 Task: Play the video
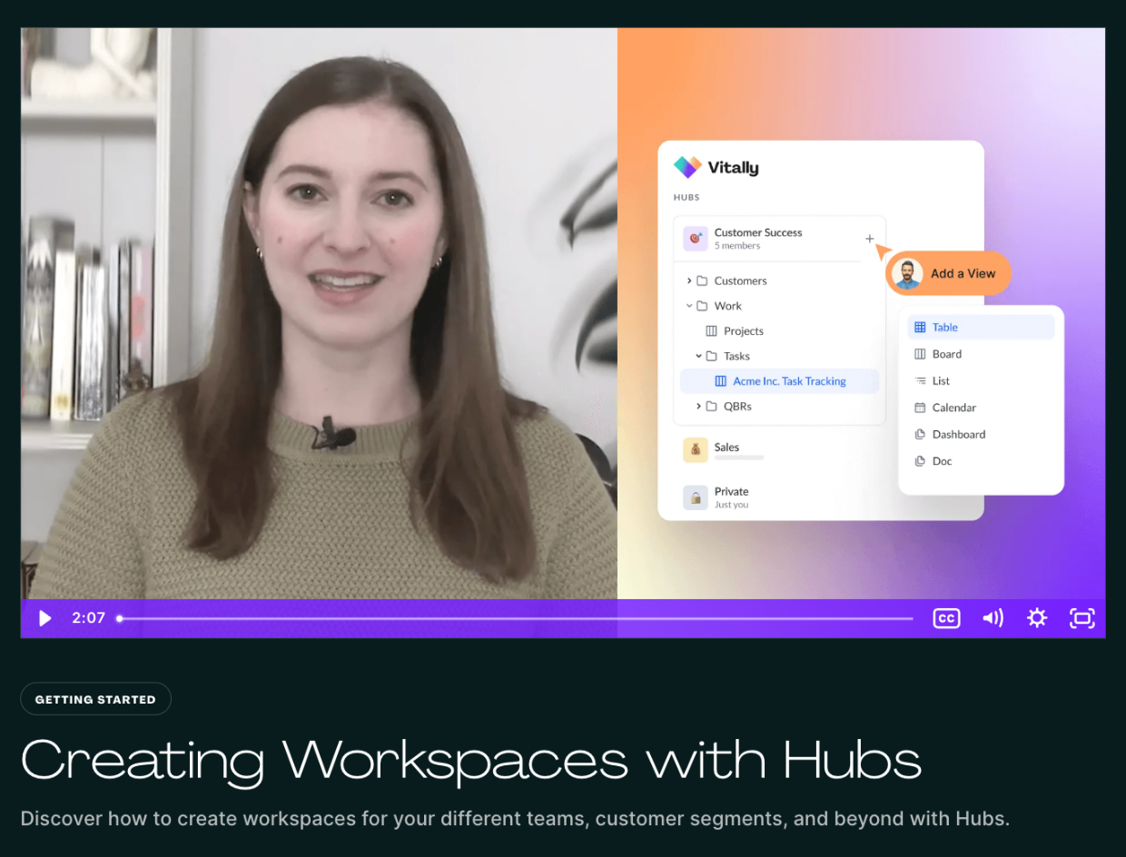click(44, 618)
